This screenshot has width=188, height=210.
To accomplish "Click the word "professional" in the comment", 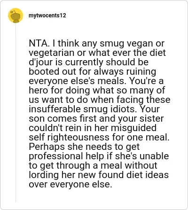I will 56,156.
